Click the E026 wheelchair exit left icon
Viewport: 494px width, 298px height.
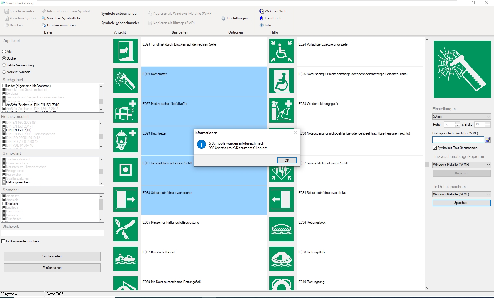[x=281, y=81]
